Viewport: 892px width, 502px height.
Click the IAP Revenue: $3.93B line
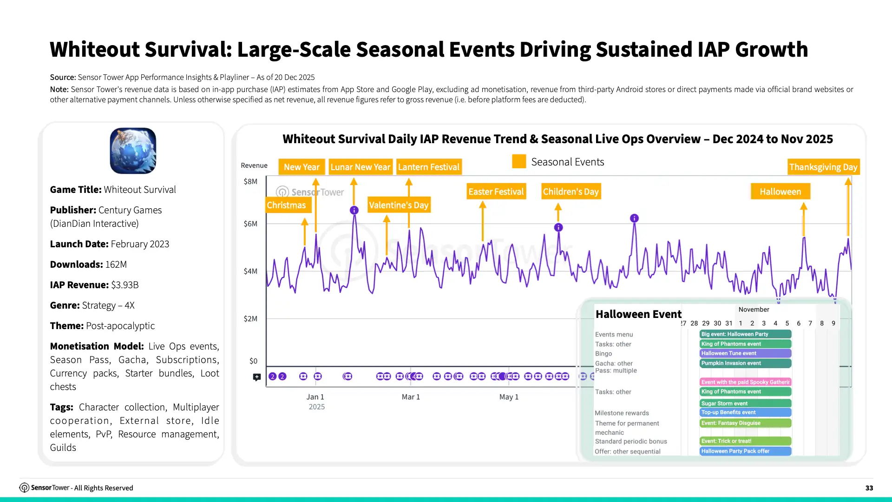pos(94,285)
